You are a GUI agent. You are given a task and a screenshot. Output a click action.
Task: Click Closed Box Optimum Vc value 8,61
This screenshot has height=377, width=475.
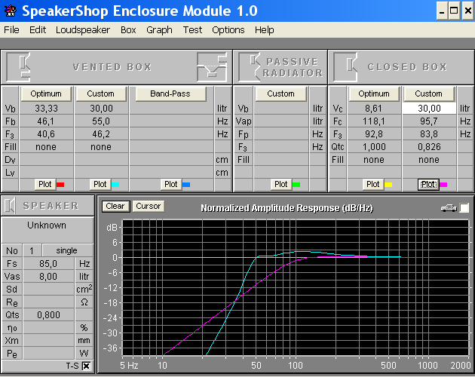374,108
